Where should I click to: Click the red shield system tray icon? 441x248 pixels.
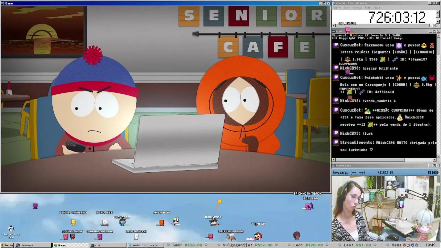(x=404, y=245)
